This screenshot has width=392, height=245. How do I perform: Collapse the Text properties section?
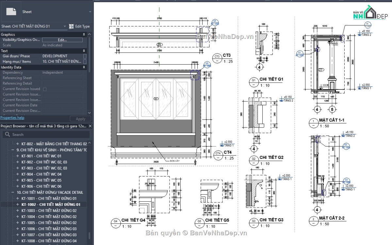click(84, 51)
